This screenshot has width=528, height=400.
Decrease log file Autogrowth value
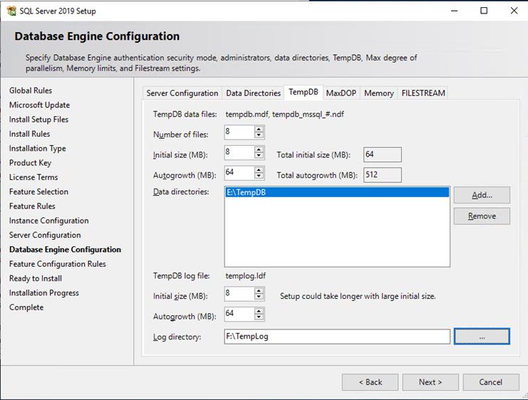coord(259,317)
